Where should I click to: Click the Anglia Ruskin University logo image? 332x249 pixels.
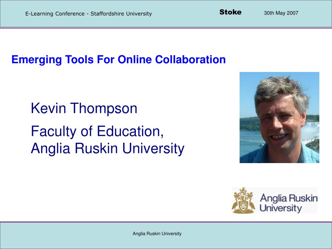(x=274, y=200)
